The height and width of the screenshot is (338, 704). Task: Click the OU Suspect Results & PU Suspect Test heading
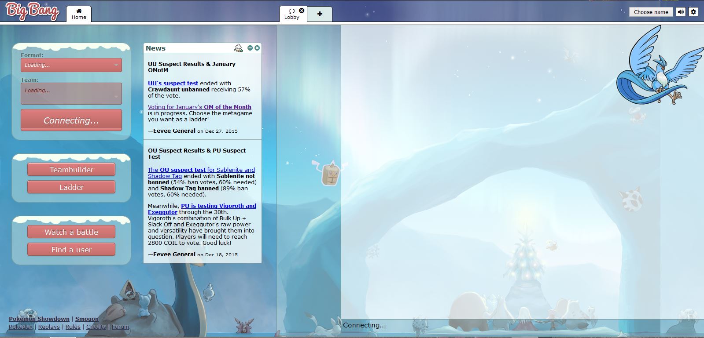pos(197,153)
